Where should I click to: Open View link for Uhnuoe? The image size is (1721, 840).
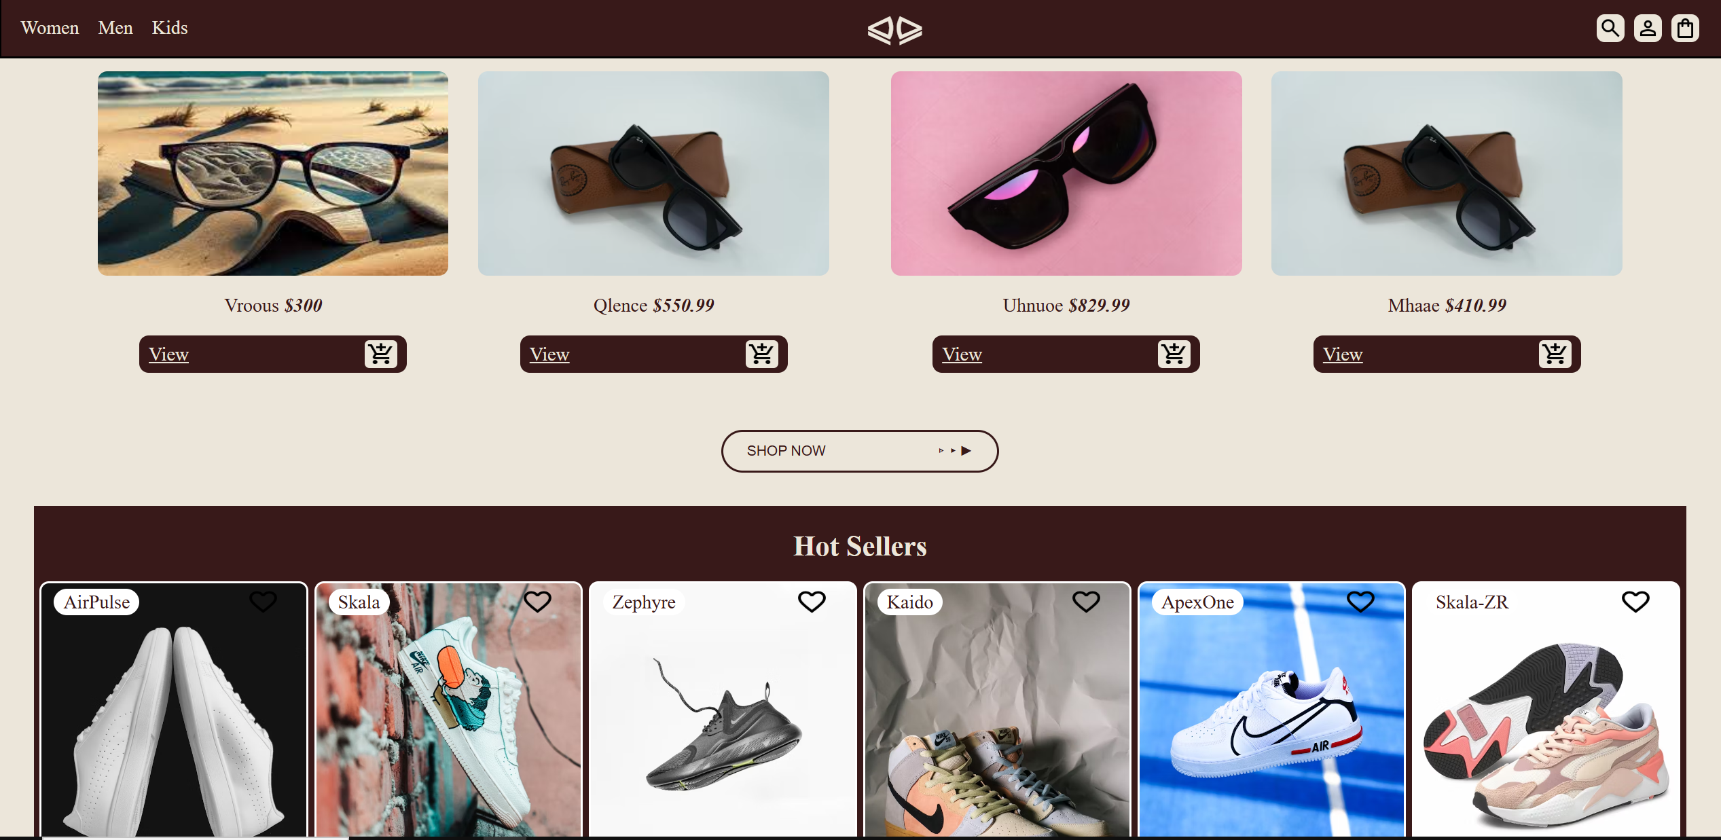(962, 354)
